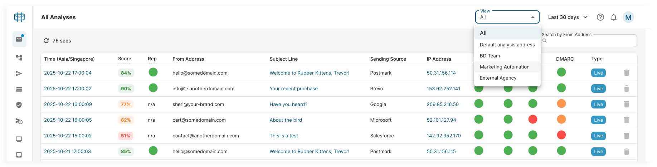
Task: Click the Live badge on Salesforce row
Action: [598, 136]
